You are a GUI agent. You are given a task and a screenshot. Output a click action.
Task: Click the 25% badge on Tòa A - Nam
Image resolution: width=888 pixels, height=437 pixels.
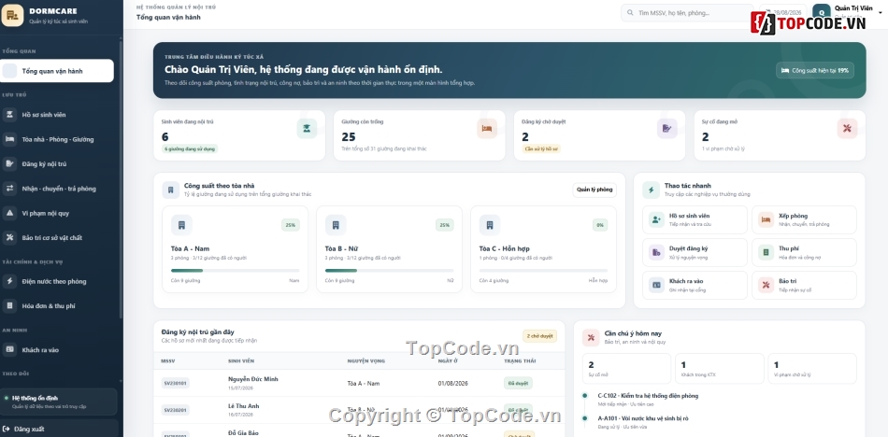coord(291,225)
